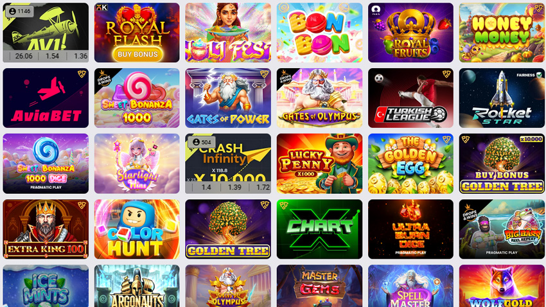The width and height of the screenshot is (546, 307).
Task: Select Ultra Burn Dice game
Action: 410,229
